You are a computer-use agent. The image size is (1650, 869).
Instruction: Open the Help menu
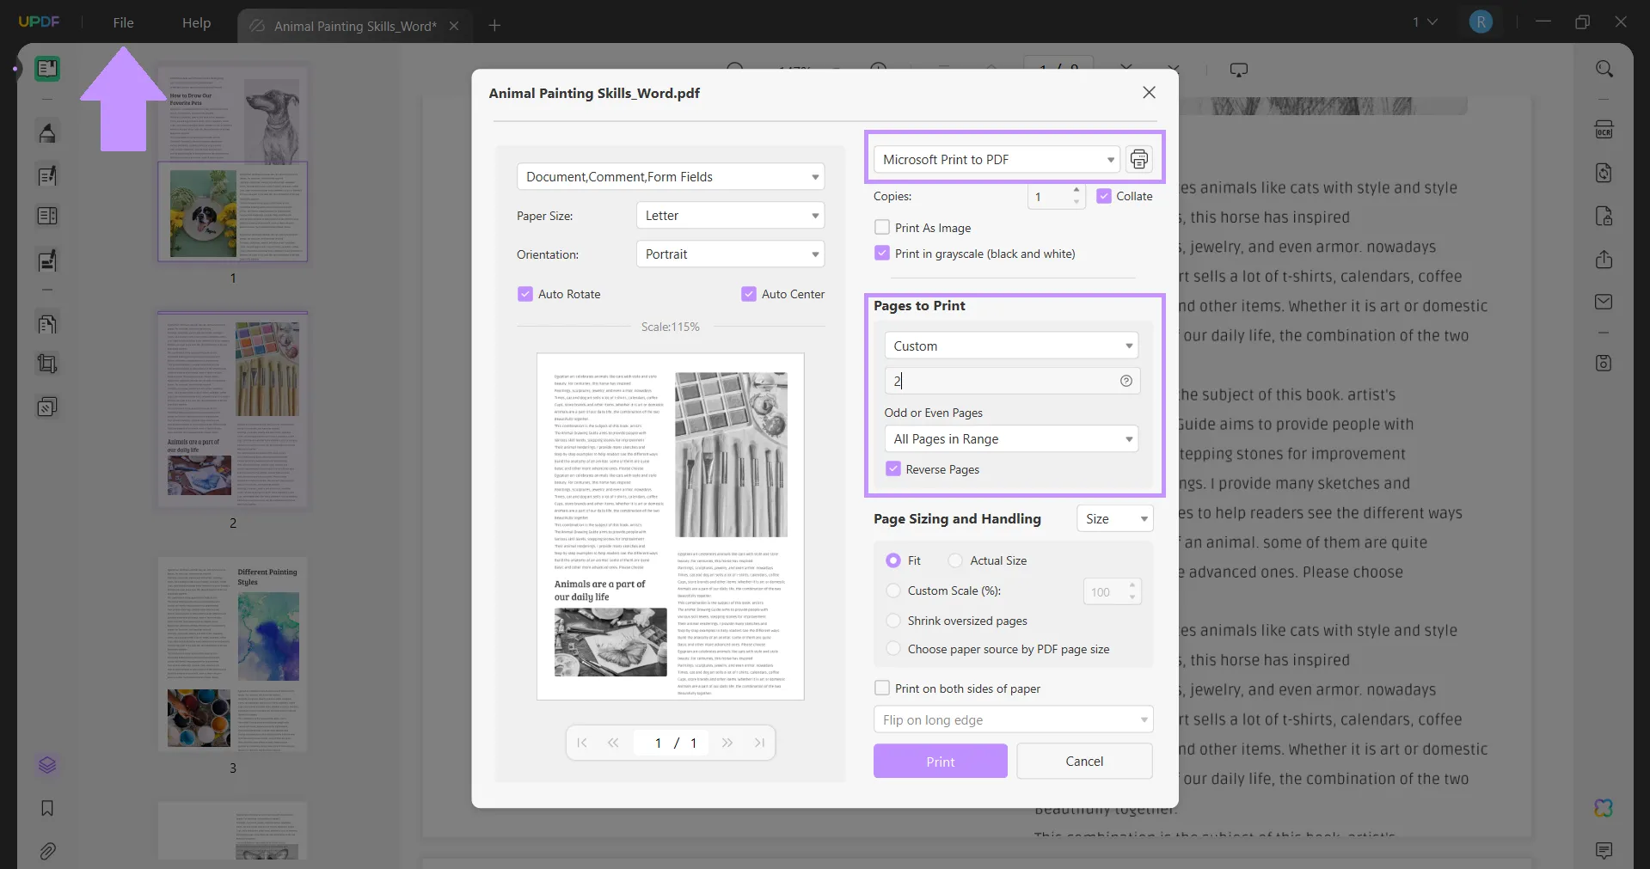pos(196,22)
